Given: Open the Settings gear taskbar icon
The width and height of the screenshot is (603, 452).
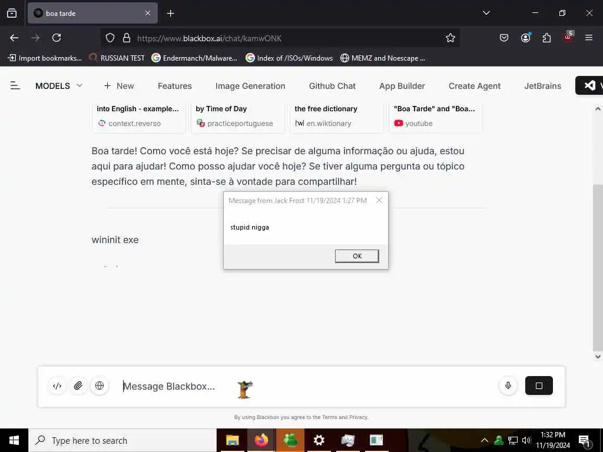Looking at the screenshot, I should pyautogui.click(x=319, y=440).
